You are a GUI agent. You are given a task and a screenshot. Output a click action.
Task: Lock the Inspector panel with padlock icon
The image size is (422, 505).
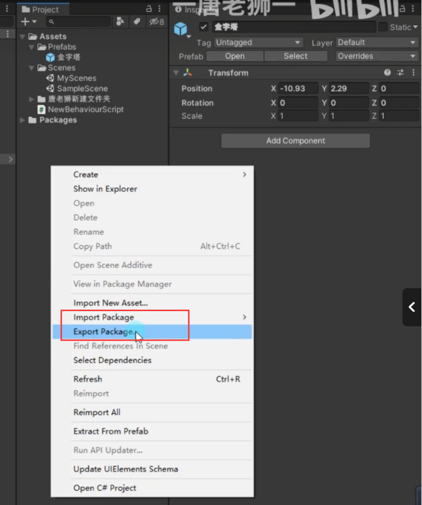tap(402, 9)
